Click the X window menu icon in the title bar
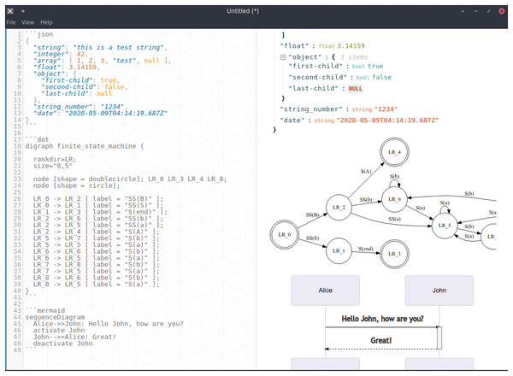The height and width of the screenshot is (376, 513). (x=10, y=11)
